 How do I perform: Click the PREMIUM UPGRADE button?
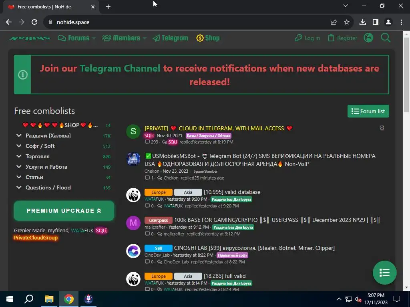pyautogui.click(x=64, y=211)
